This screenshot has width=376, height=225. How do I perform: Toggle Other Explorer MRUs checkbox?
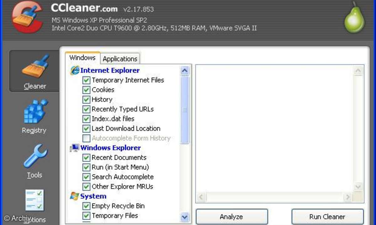coord(86,187)
